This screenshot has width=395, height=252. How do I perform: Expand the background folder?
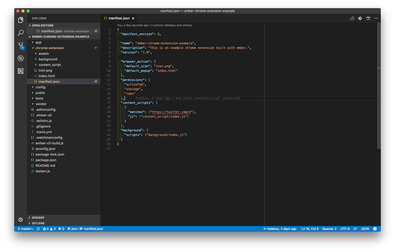tap(64, 59)
